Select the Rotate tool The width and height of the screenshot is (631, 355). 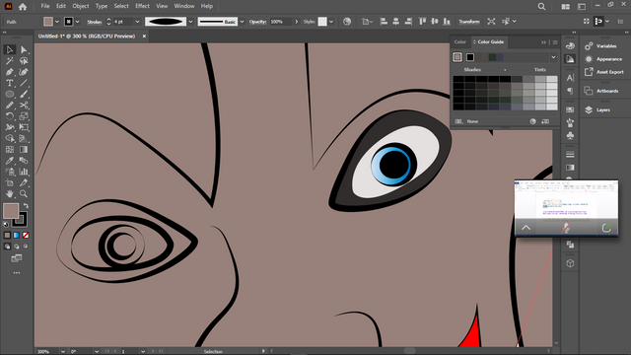coord(10,116)
